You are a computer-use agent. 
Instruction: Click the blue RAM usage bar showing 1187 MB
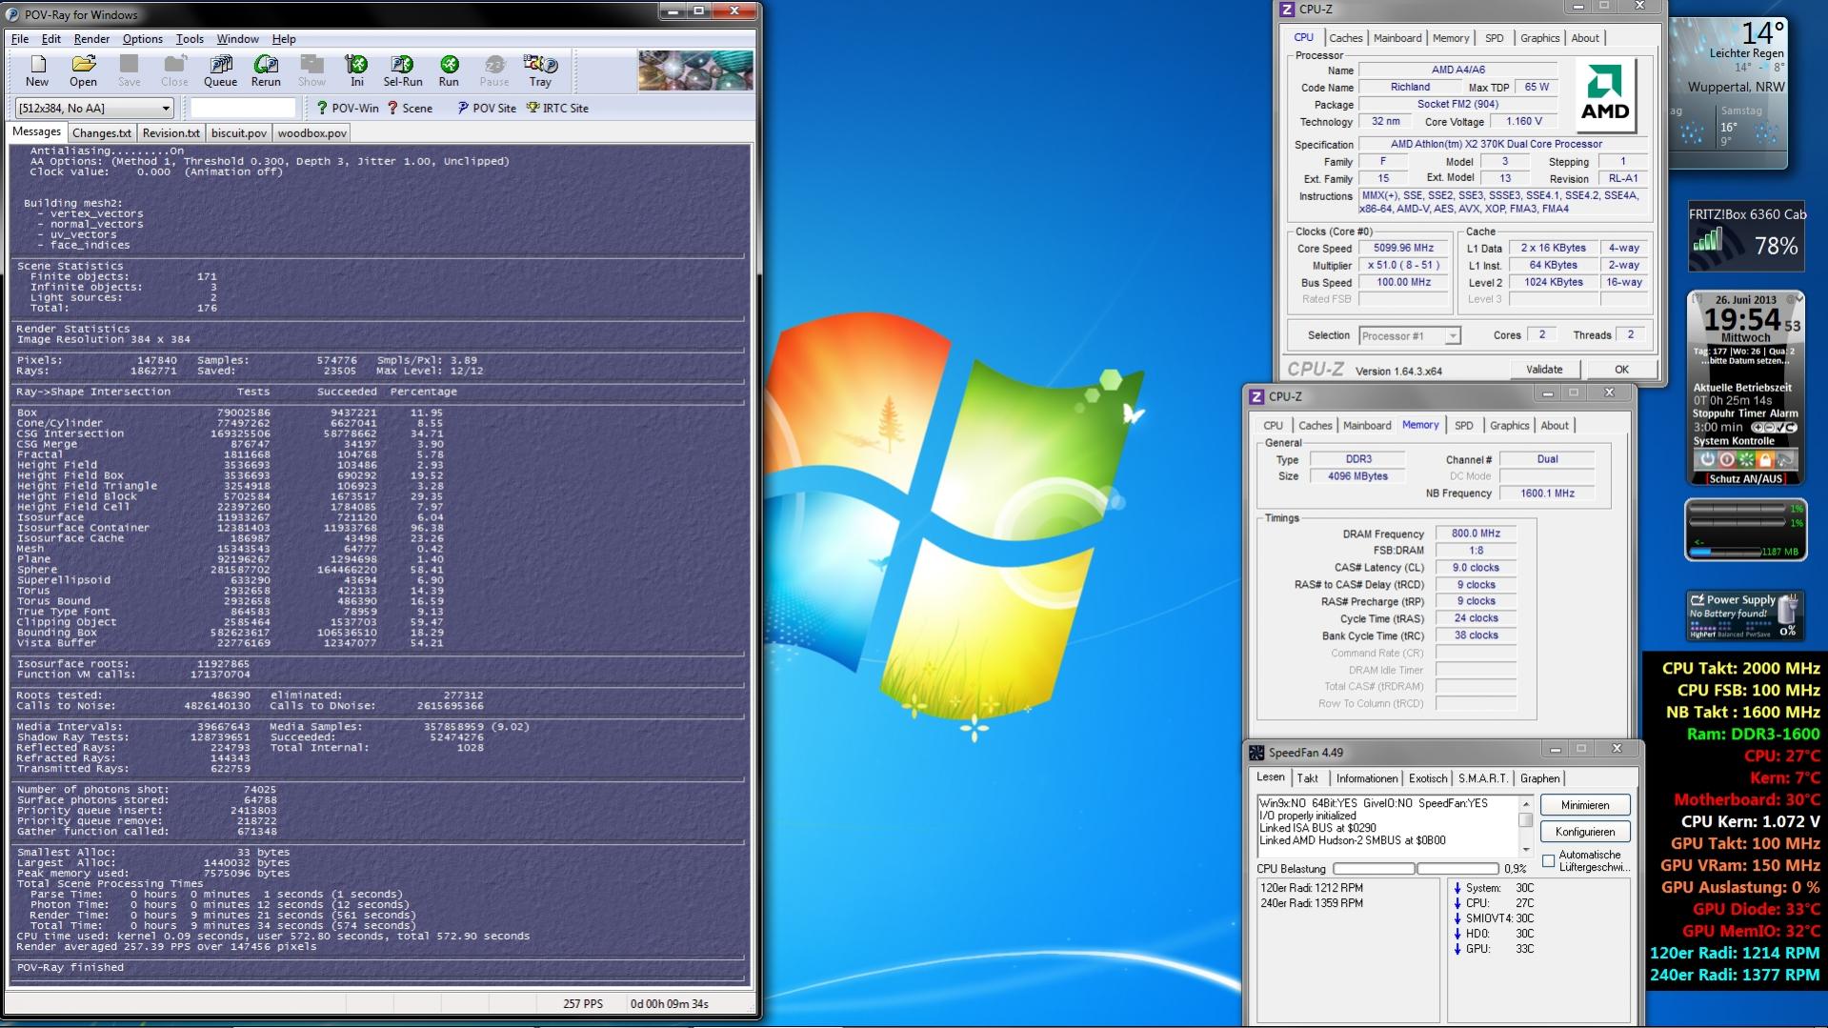pyautogui.click(x=1725, y=552)
